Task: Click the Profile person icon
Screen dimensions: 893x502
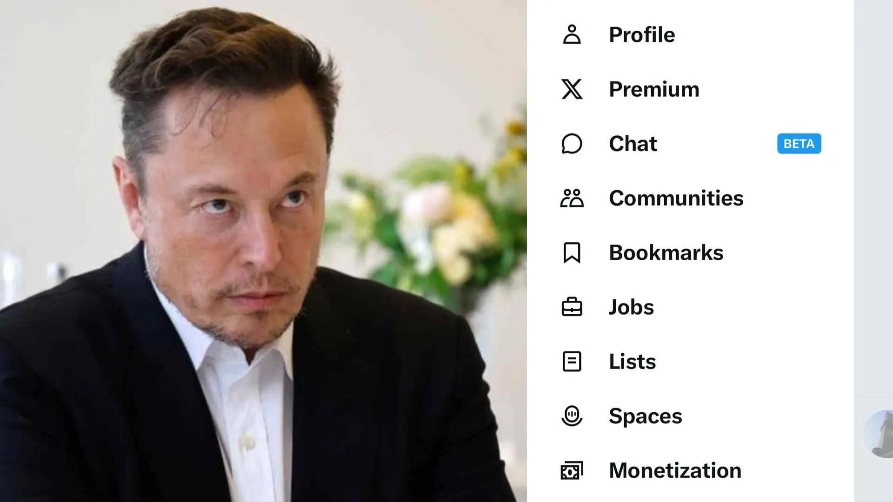Action: coord(572,34)
